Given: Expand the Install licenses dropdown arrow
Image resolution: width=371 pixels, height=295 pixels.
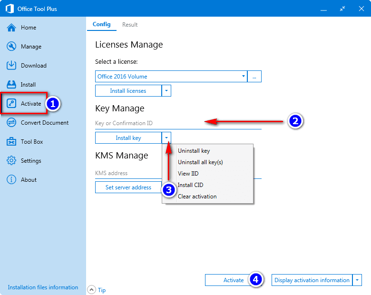Looking at the screenshot, I should (166, 91).
